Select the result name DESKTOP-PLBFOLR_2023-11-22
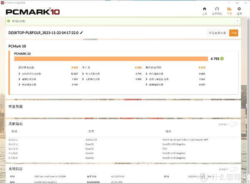Screen dimensions: 250x184 (43, 32)
